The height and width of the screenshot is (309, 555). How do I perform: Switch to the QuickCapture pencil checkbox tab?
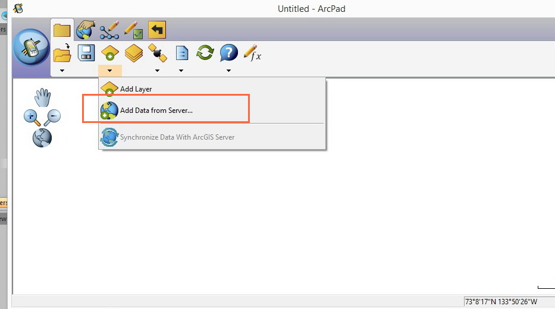[133, 30]
